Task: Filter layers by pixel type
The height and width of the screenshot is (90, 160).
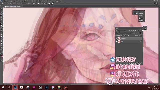Action: coord(130,31)
